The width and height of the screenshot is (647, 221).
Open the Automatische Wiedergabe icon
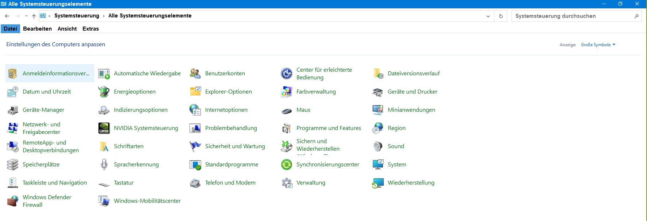pyautogui.click(x=104, y=74)
